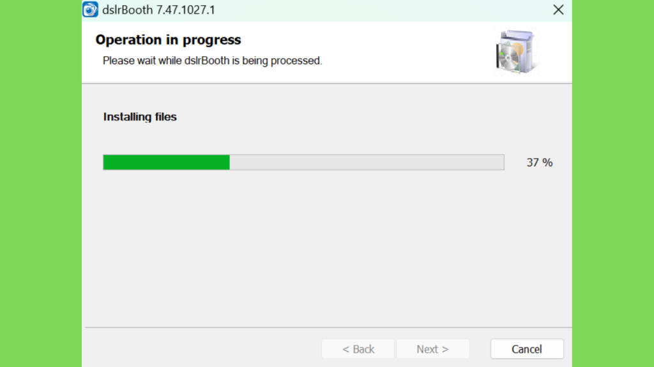This screenshot has width=654, height=367.
Task: Click the disabled < Back button
Action: (358, 349)
